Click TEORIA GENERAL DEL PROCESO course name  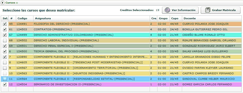pyautogui.click(x=66, y=51)
